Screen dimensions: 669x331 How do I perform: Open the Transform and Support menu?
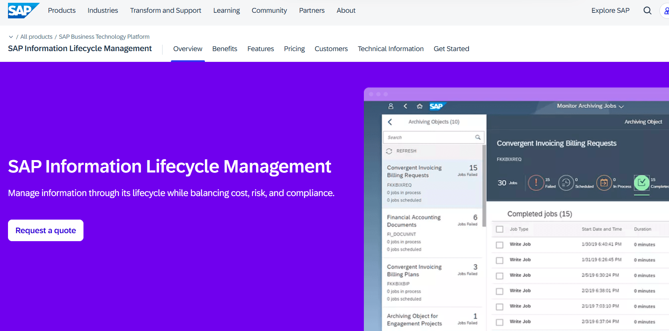tap(166, 10)
